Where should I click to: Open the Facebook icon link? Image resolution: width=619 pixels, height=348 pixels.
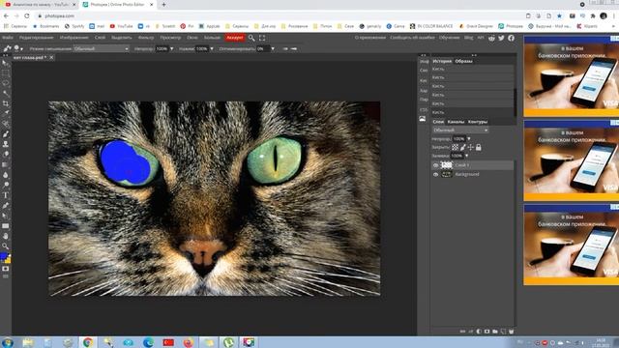click(x=511, y=38)
